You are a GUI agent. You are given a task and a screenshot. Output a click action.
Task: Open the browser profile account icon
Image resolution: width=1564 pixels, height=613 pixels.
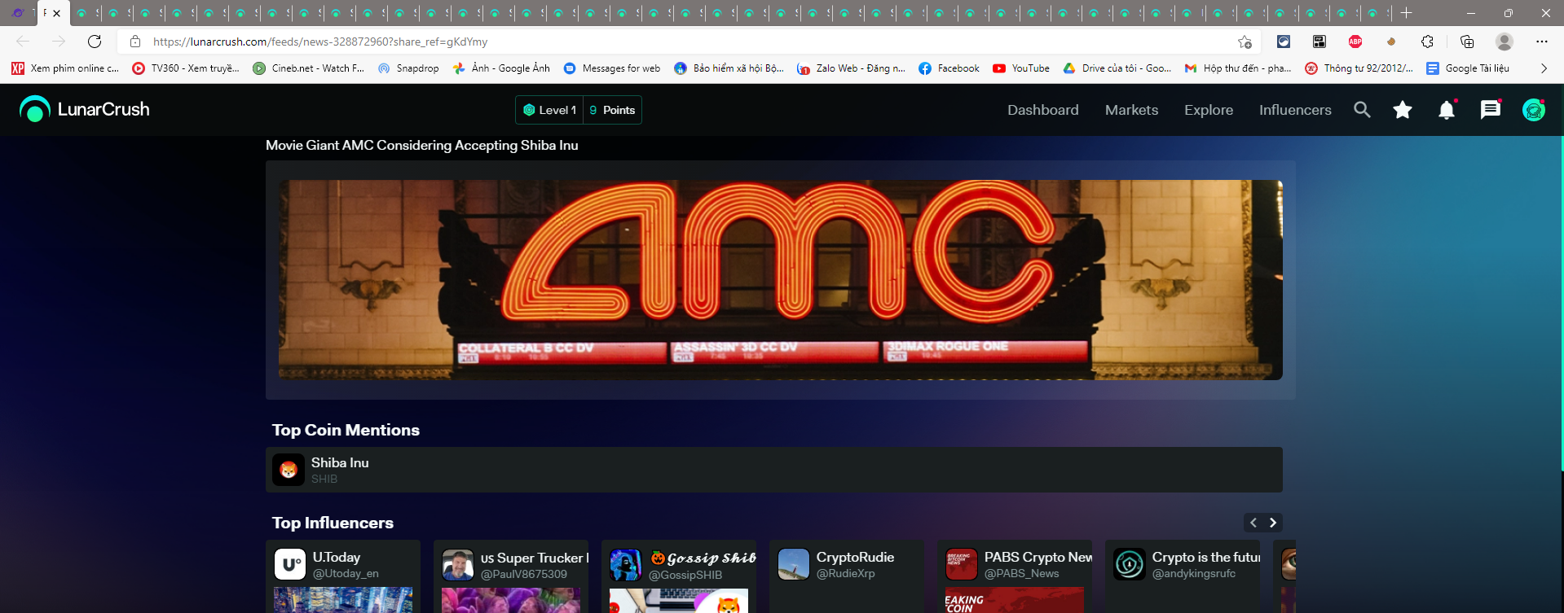point(1505,42)
